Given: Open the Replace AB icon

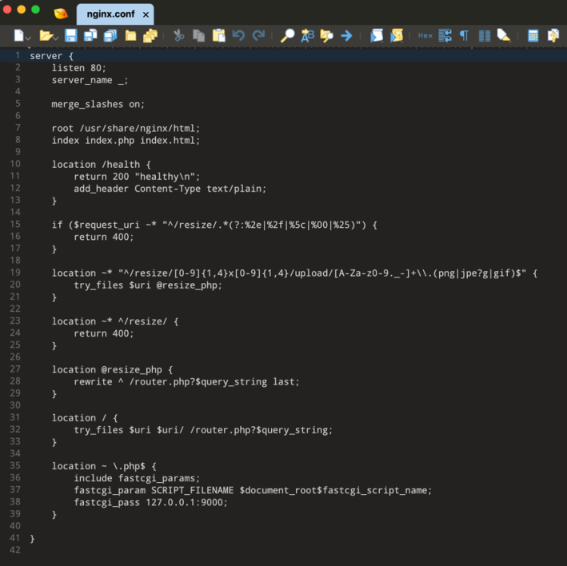Looking at the screenshot, I should [x=307, y=35].
